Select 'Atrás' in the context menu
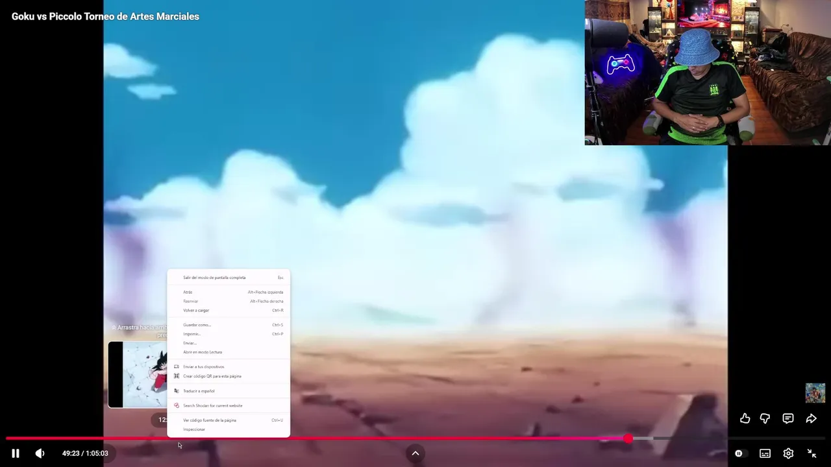The width and height of the screenshot is (831, 467). click(229, 292)
